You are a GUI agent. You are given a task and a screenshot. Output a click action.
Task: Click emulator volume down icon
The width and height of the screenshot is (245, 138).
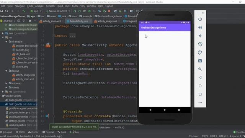(200, 36)
